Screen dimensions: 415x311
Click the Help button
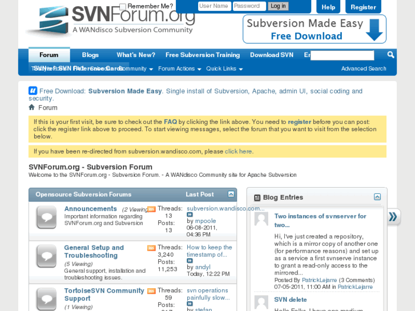point(328,7)
